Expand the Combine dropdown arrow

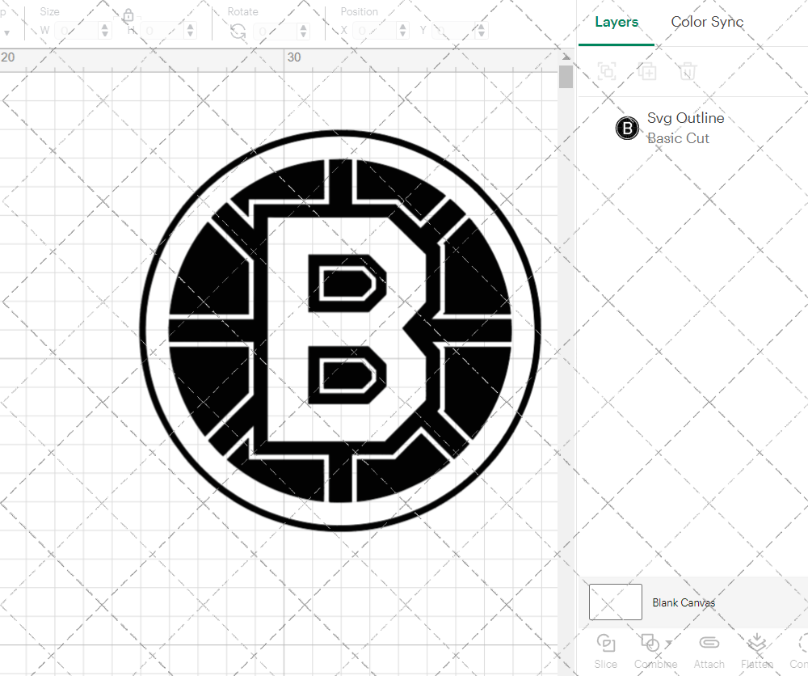[x=668, y=644]
